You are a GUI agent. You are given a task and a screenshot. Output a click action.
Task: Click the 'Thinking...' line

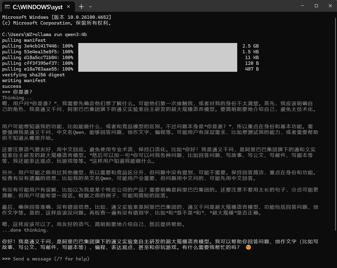[17, 98]
